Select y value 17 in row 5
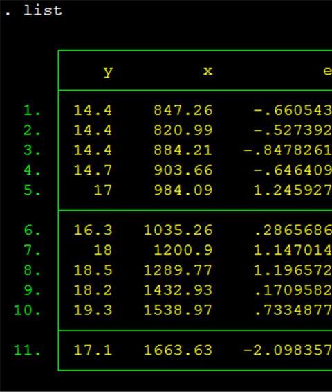 102,190
